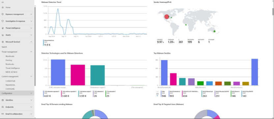The width and height of the screenshot is (274, 119).
Task: Click the Investigation & response shield icon
Action: (x=3, y=21)
